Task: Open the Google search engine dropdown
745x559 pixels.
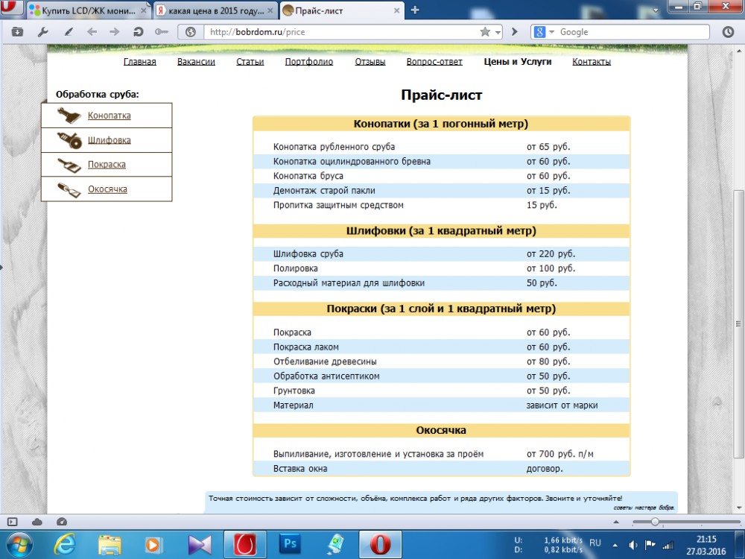Action: (543, 32)
